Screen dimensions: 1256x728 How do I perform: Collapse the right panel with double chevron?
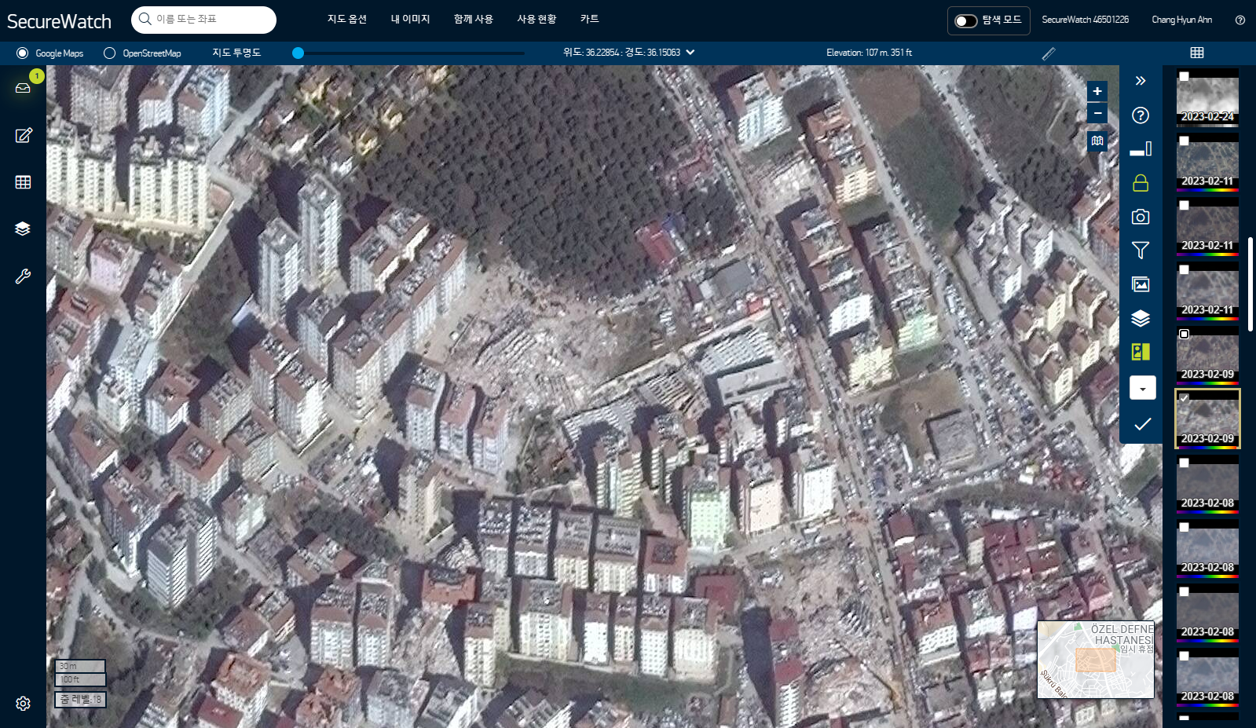coord(1141,81)
